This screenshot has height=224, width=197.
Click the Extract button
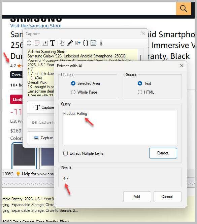pyautogui.click(x=163, y=153)
